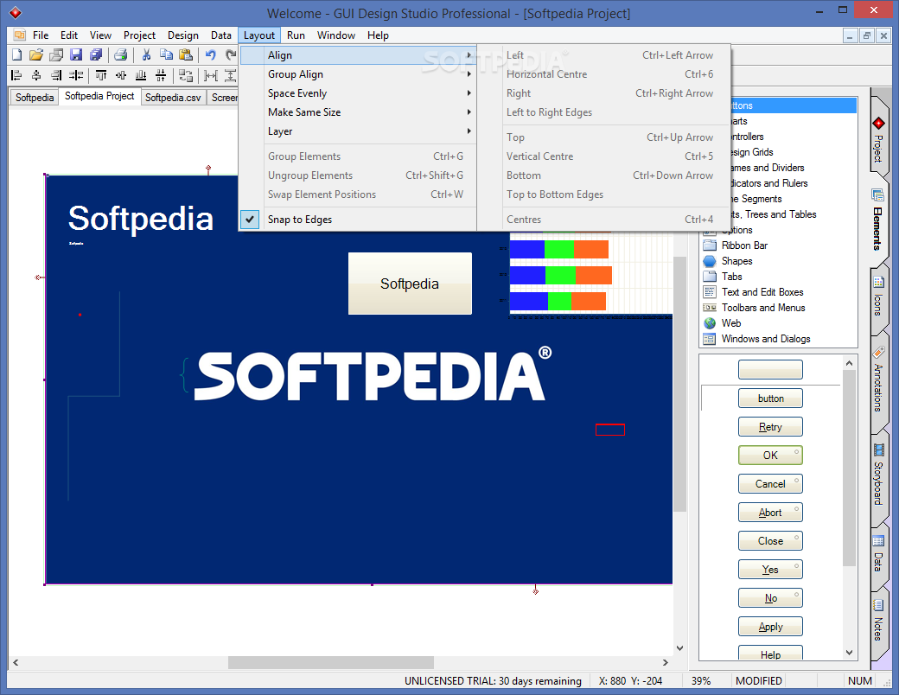
Task: Click the Retry button in elements palette
Action: tap(770, 427)
